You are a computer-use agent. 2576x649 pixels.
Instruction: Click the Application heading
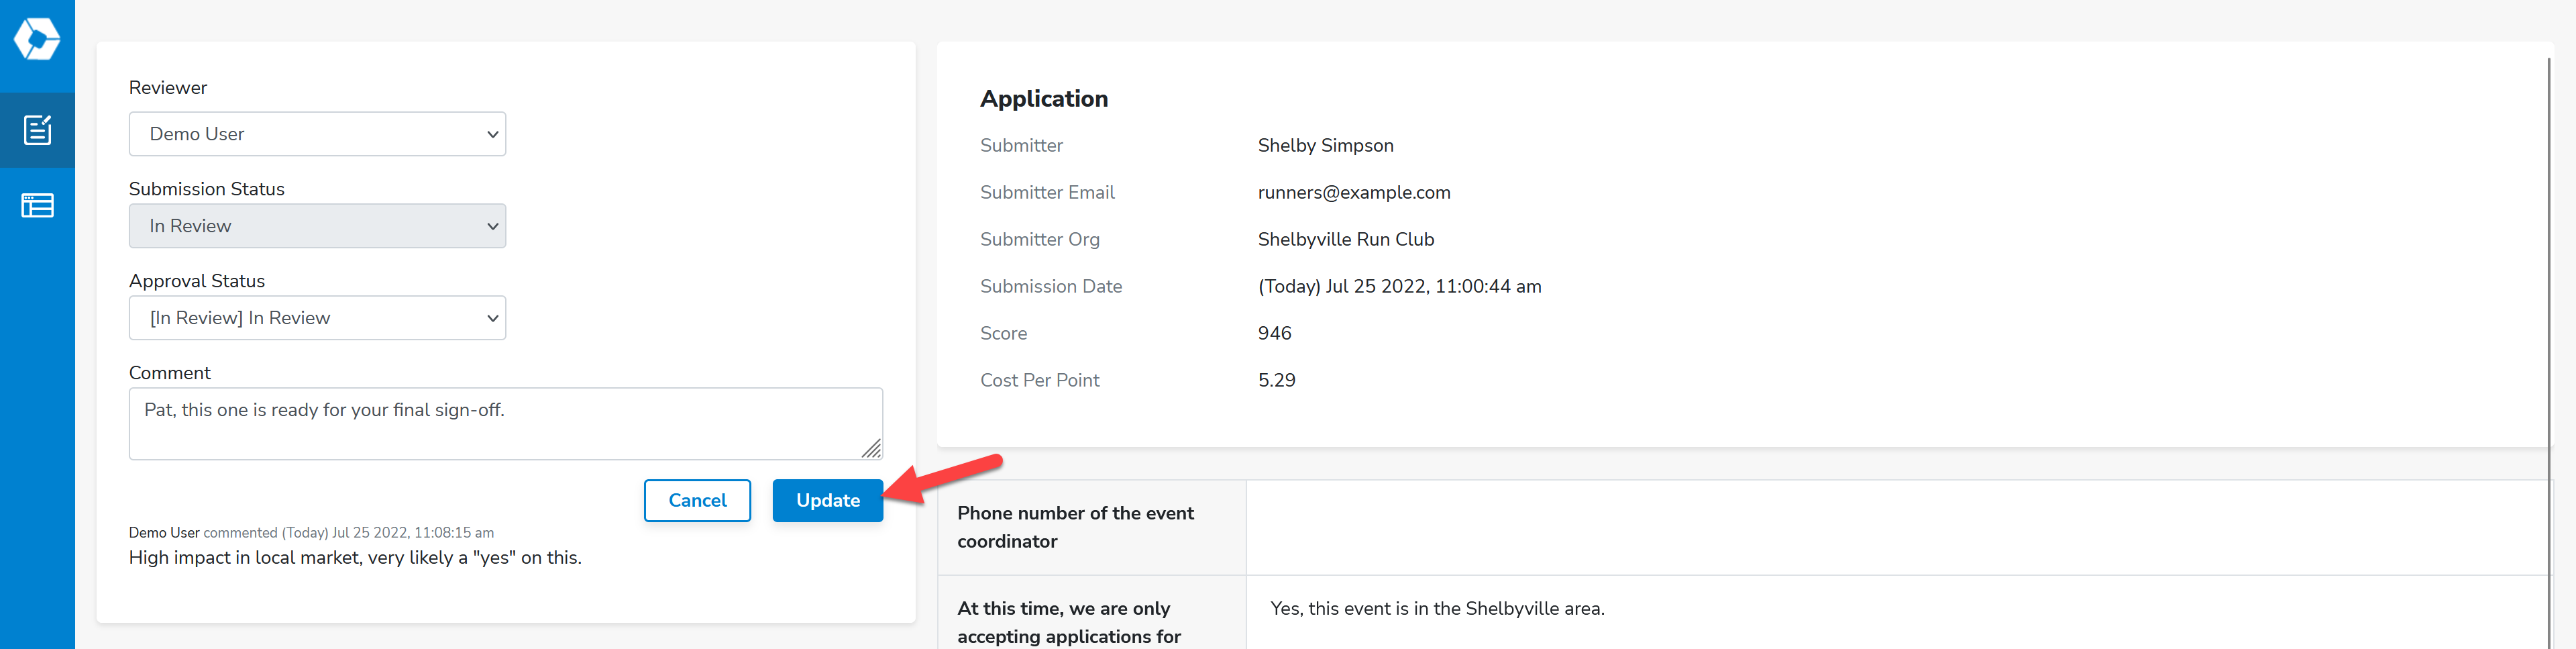click(x=1043, y=99)
